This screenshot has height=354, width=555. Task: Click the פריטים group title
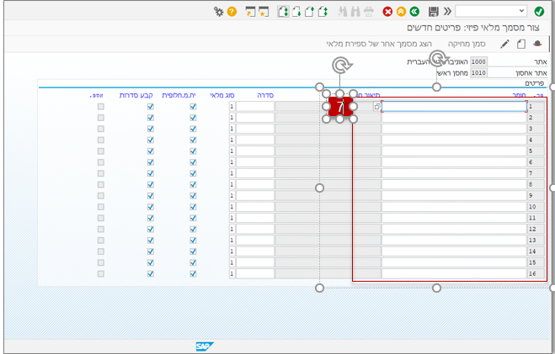click(x=534, y=83)
